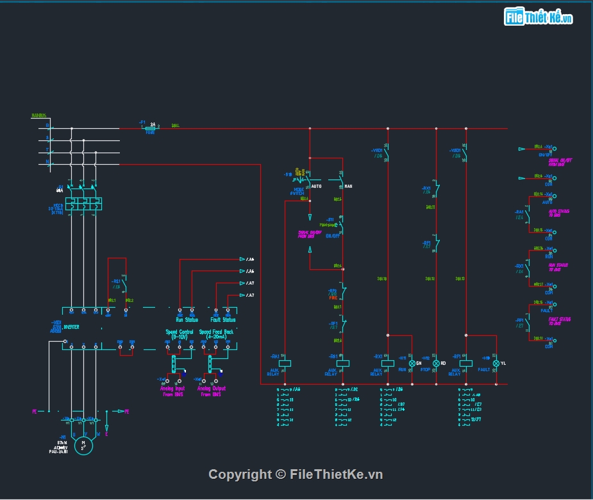Click the FAULT STATUS TO BMS text
The height and width of the screenshot is (500, 593).
click(559, 321)
